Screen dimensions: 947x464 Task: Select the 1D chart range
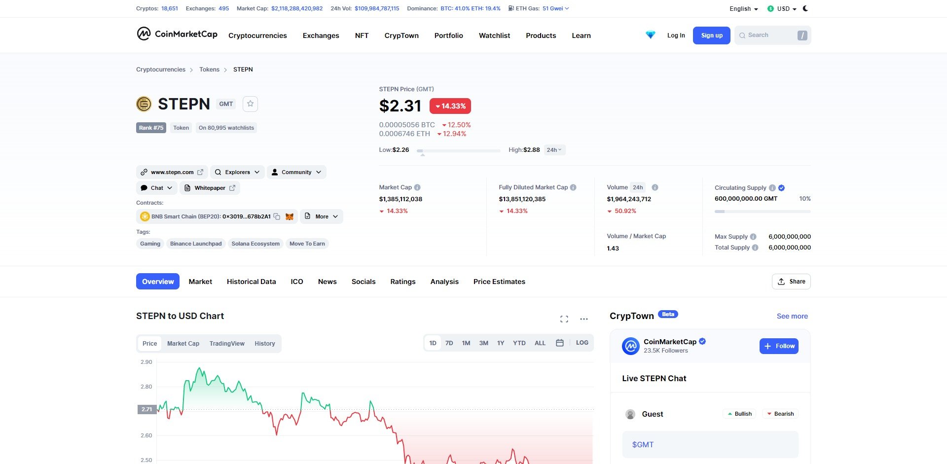(x=433, y=343)
